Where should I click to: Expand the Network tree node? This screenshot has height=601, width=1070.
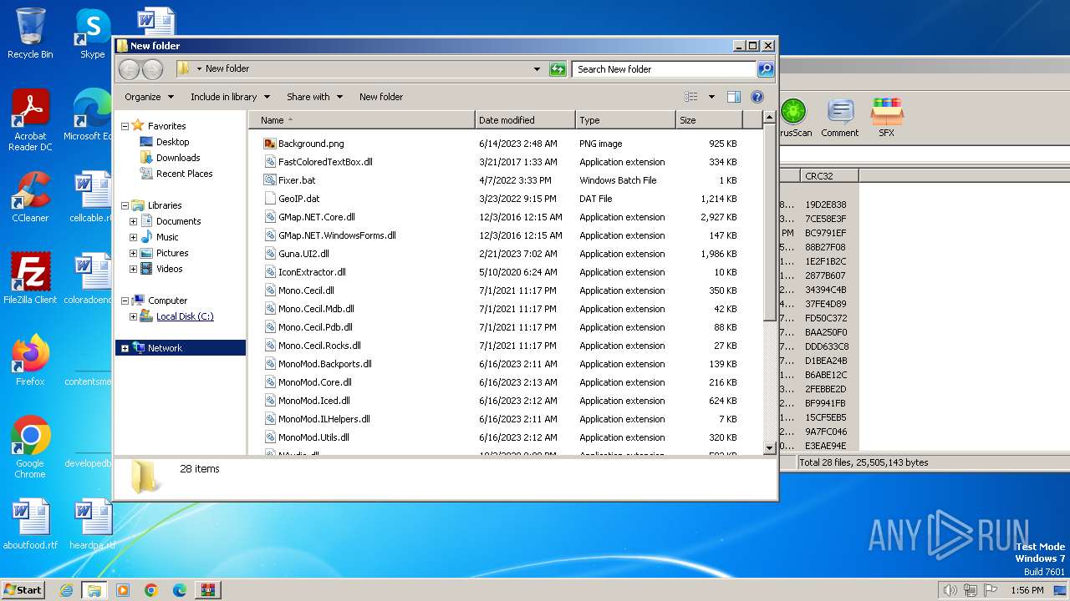tap(125, 348)
